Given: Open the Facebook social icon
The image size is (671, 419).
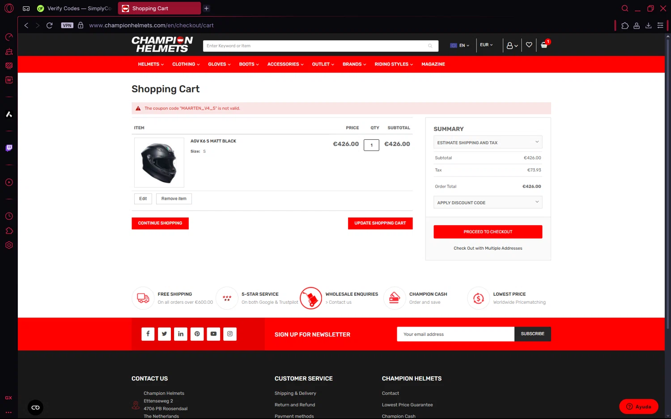Looking at the screenshot, I should 148,334.
